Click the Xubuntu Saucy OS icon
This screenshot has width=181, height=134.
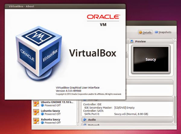[36, 121]
